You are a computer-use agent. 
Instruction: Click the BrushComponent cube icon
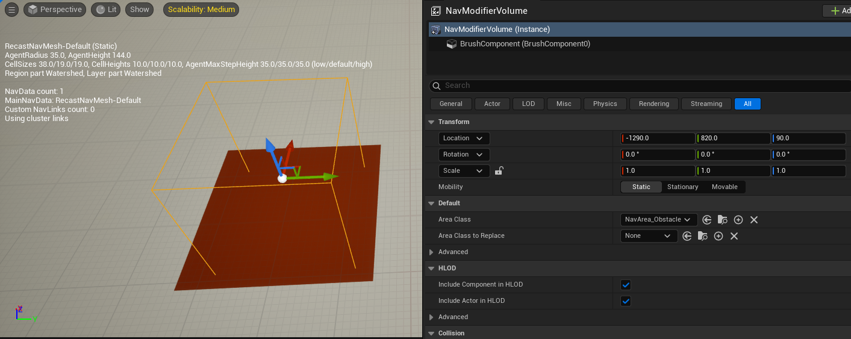point(452,44)
